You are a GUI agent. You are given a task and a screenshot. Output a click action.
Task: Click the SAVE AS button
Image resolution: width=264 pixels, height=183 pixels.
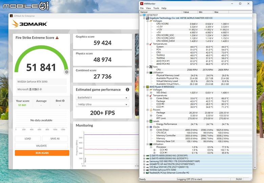pyautogui.click(x=55, y=139)
